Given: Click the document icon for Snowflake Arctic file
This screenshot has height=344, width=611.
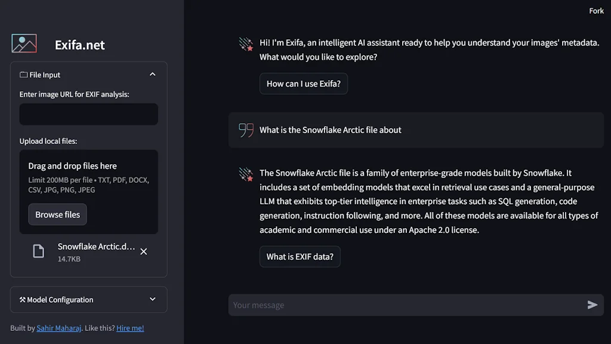Looking at the screenshot, I should pos(38,251).
